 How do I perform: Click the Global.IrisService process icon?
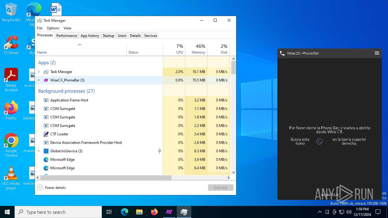46,151
